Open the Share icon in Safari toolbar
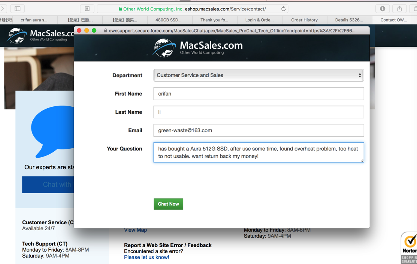This screenshot has height=264, width=417. pos(399,9)
